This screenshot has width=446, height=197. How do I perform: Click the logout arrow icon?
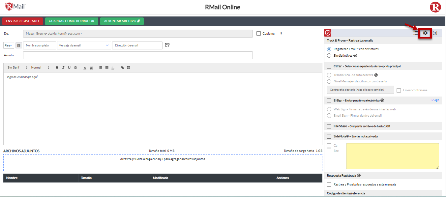pos(435,33)
